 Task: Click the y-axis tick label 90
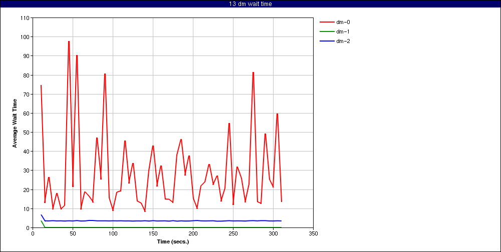point(27,56)
